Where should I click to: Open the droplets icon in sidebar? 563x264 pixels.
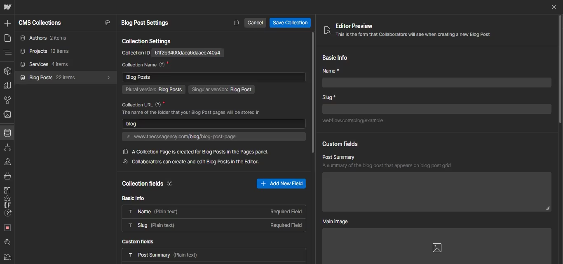7,100
